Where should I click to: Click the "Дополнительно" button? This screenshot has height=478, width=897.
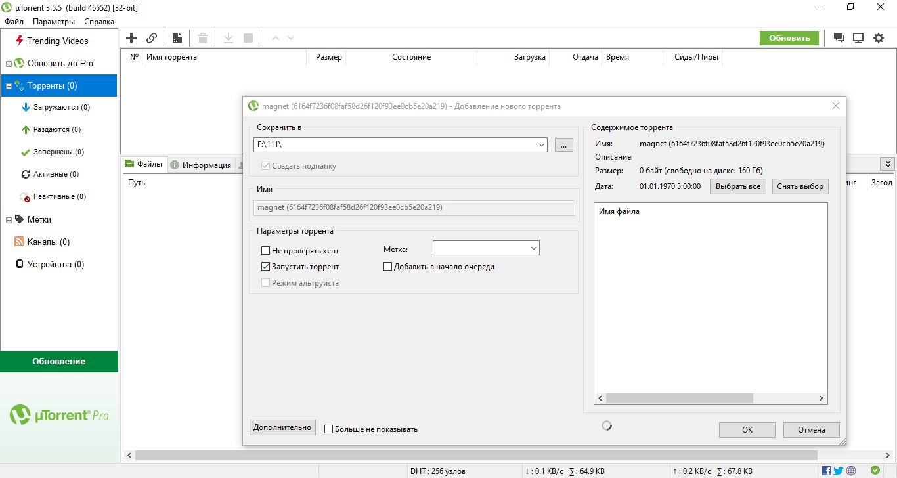pos(282,427)
